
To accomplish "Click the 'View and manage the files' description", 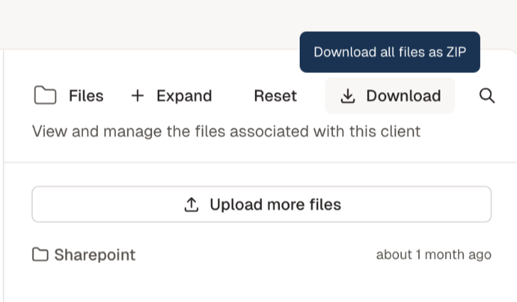I will [x=226, y=132].
